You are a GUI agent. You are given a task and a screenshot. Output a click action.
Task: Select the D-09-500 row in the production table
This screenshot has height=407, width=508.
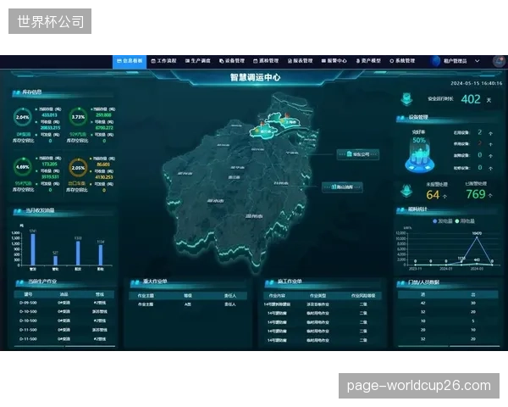[63, 303]
